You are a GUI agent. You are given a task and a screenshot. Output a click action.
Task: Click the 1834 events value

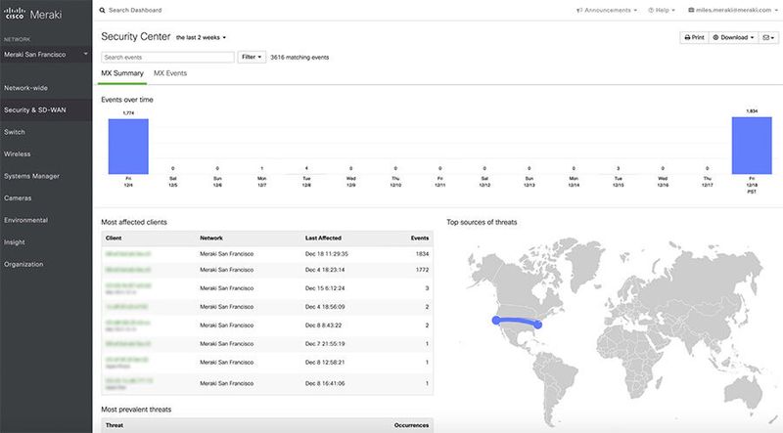tap(423, 254)
